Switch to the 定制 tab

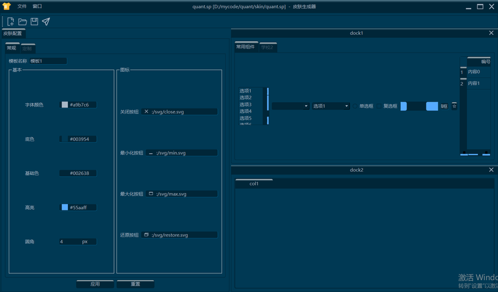coord(28,49)
